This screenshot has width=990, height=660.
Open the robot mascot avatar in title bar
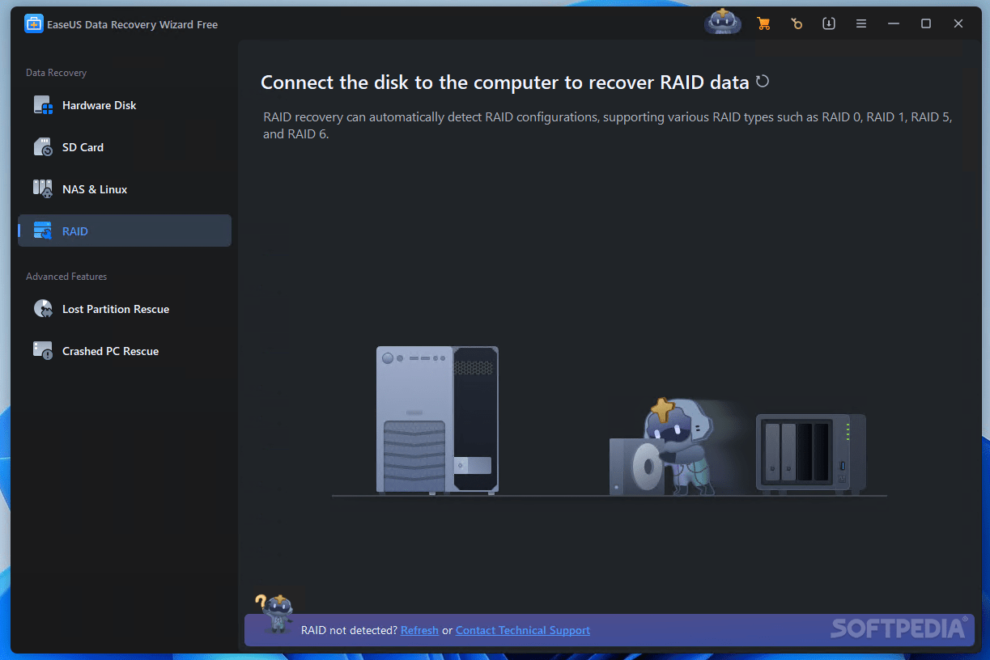[x=723, y=23]
